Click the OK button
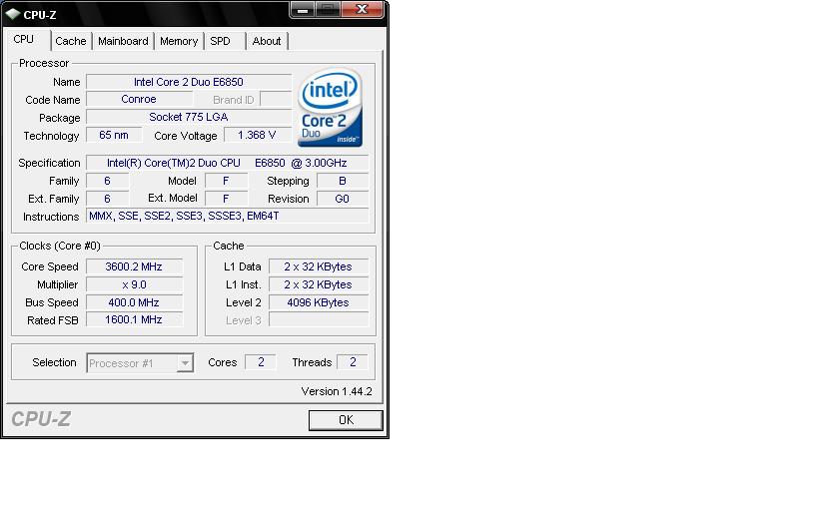Screen dimensions: 839x524 coord(346,420)
